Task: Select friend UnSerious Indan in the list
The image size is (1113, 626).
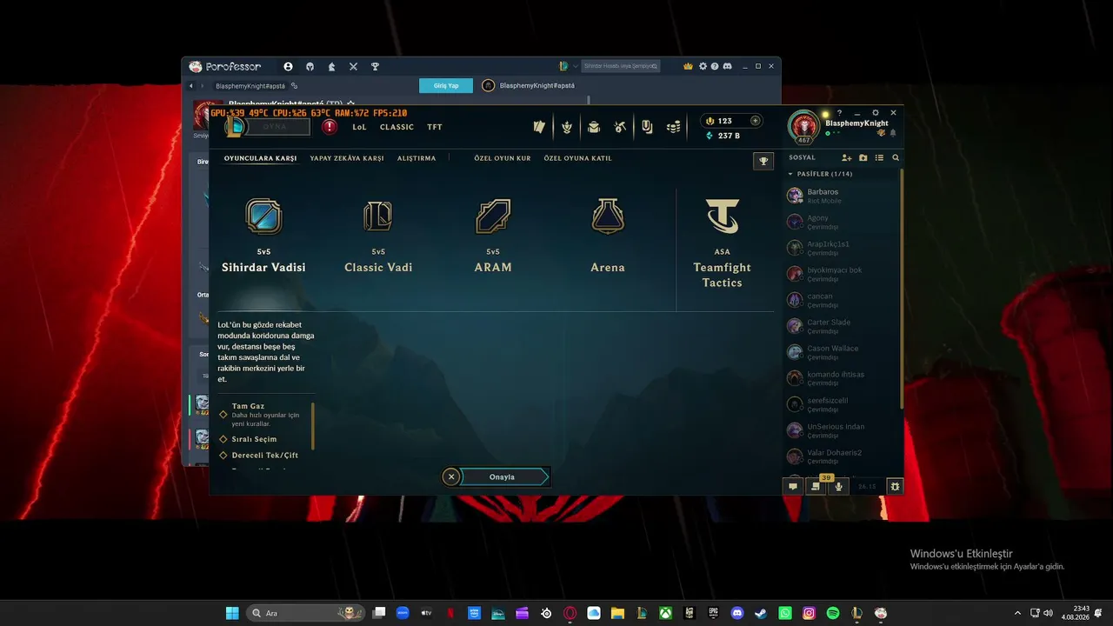Action: (x=842, y=430)
